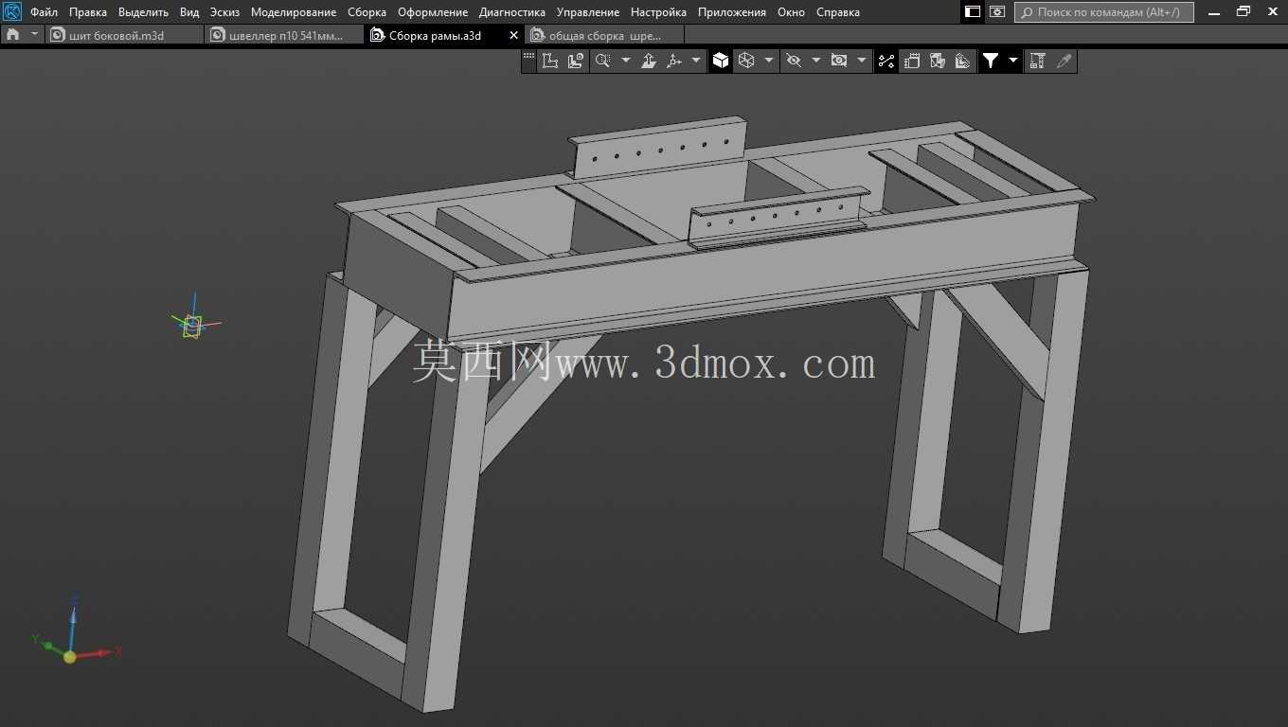Toggle the selection filter funnel icon
Image resolution: width=1288 pixels, height=727 pixels.
pos(991,61)
